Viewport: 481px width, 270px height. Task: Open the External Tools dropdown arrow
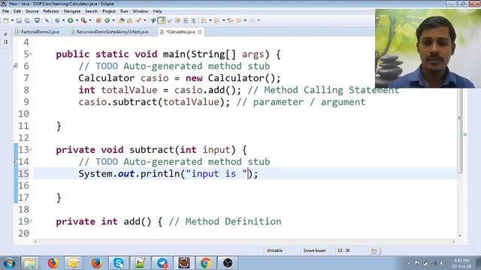[x=90, y=20]
